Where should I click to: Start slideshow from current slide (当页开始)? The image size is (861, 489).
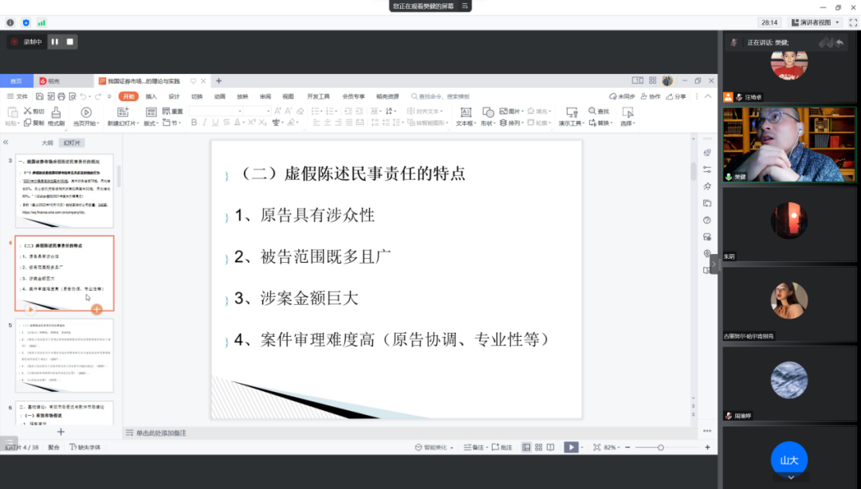[x=86, y=116]
